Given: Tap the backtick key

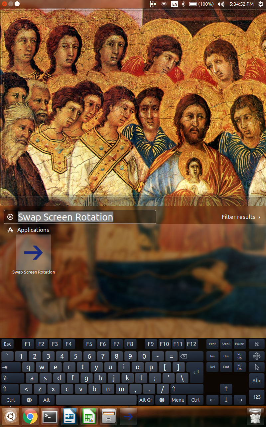Looking at the screenshot, I should [7, 356].
